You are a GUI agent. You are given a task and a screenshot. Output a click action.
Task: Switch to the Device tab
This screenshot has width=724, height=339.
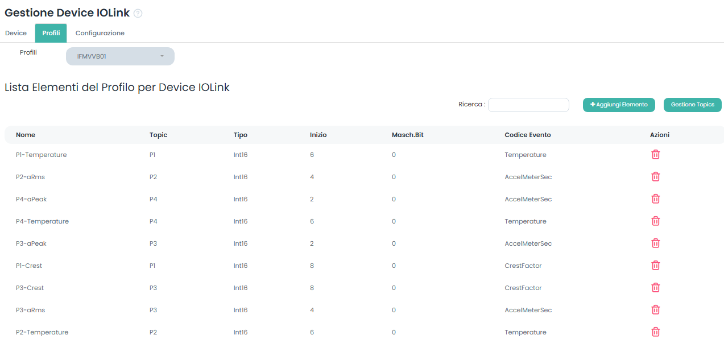coord(16,33)
